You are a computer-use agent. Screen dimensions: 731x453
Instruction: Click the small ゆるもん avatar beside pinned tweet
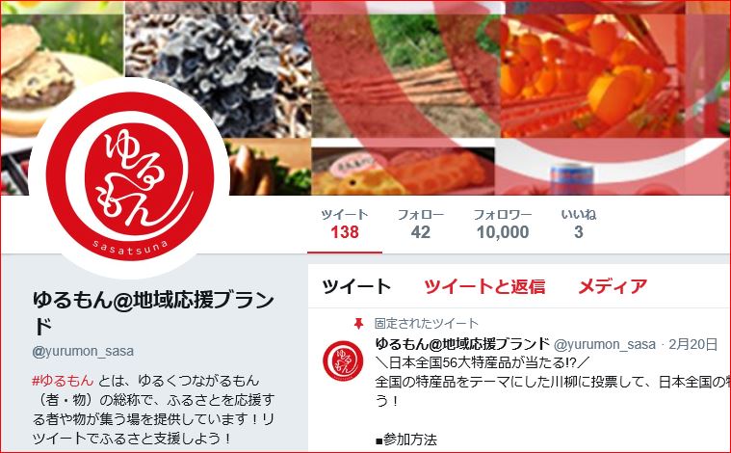pos(343,360)
